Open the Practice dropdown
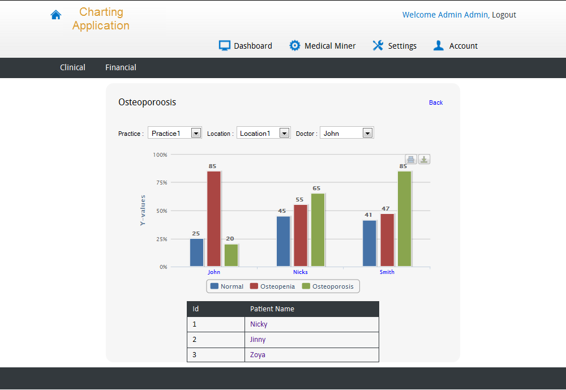 (175, 133)
